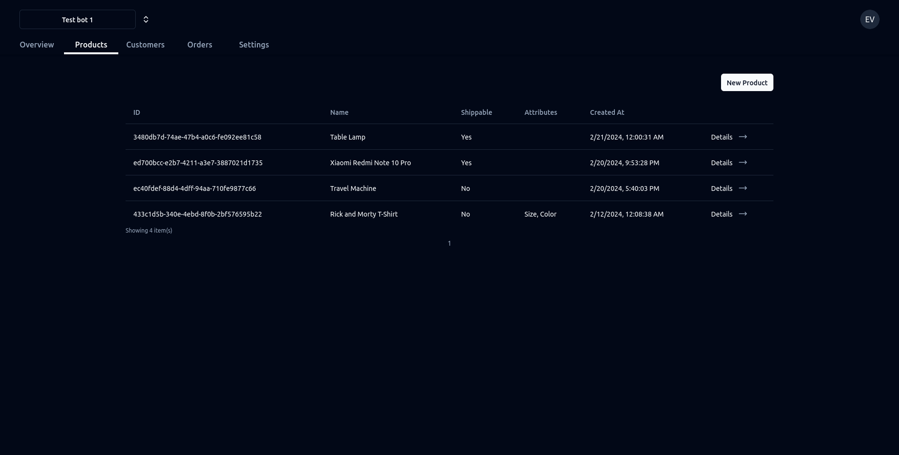The width and height of the screenshot is (899, 455).
Task: Open the EV user avatar menu
Action: click(x=870, y=19)
